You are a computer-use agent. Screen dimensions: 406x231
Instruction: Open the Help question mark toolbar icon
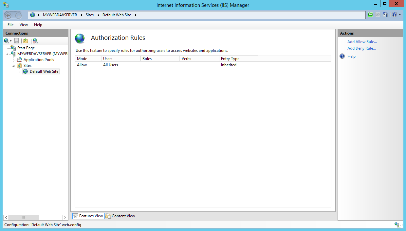click(x=395, y=15)
